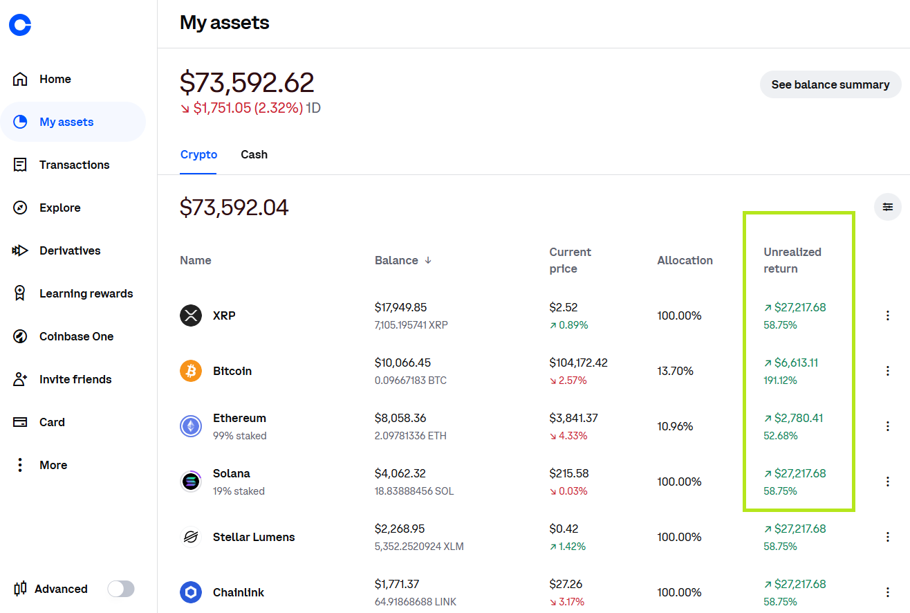Click XRP balance $17,949.85
Image resolution: width=910 pixels, height=613 pixels.
(x=401, y=307)
